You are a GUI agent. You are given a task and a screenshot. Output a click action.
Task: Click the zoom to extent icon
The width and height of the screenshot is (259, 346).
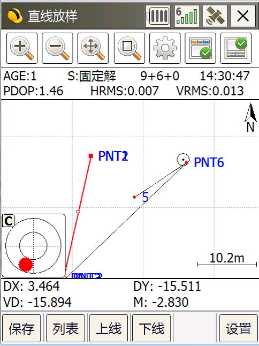tap(129, 48)
